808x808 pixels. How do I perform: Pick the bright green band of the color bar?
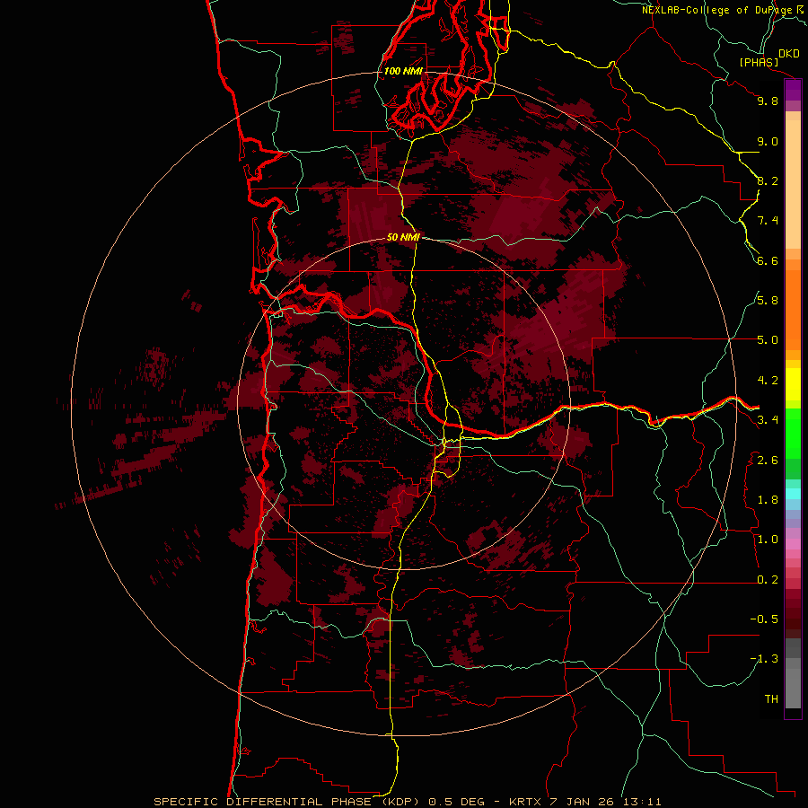click(793, 433)
